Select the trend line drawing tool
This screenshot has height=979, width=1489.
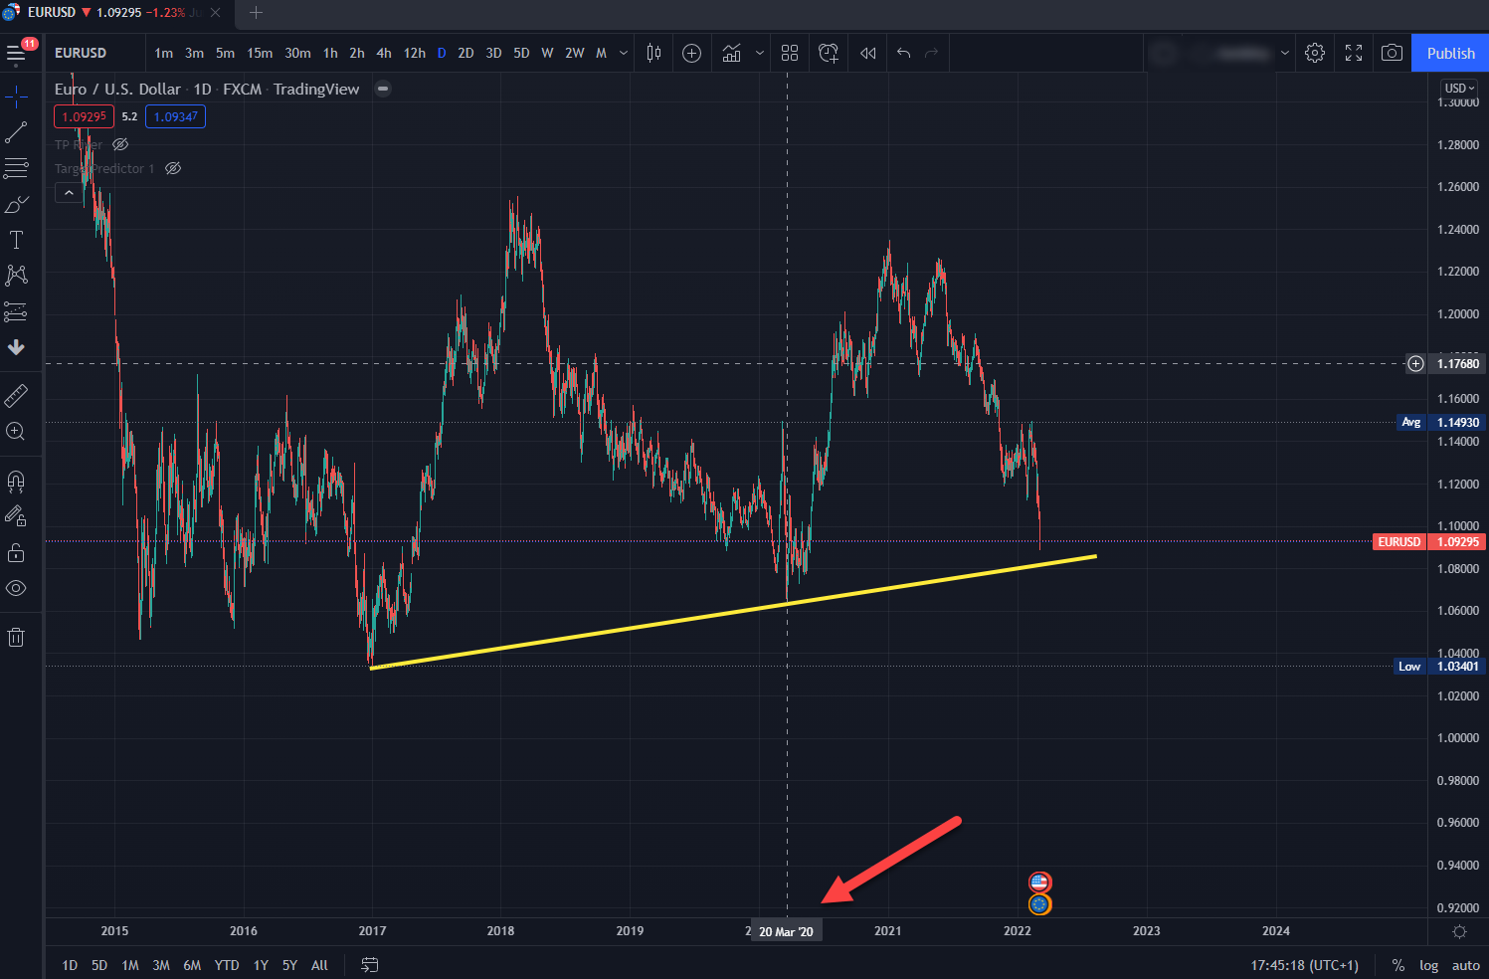tap(16, 132)
